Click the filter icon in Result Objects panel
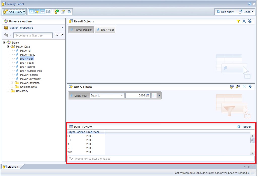This screenshot has width=258, height=177. (x=238, y=21)
